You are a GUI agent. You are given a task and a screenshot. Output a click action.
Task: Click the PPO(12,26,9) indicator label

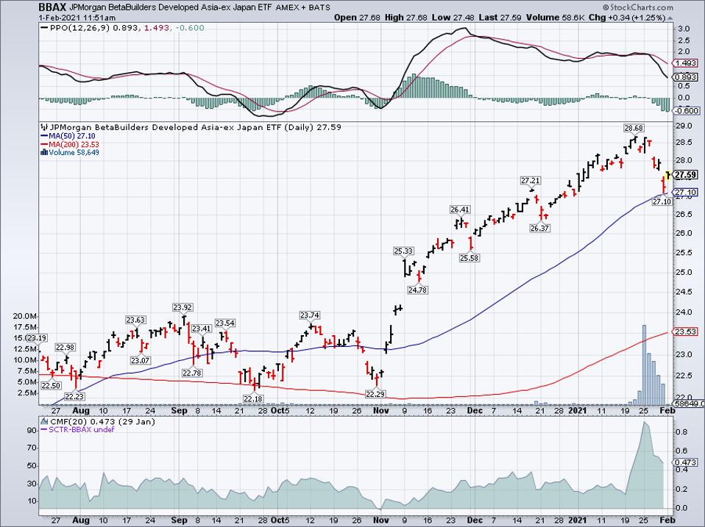click(x=79, y=28)
